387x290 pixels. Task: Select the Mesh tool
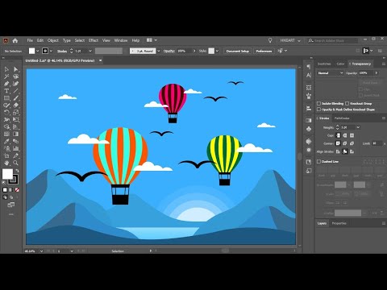point(6,134)
